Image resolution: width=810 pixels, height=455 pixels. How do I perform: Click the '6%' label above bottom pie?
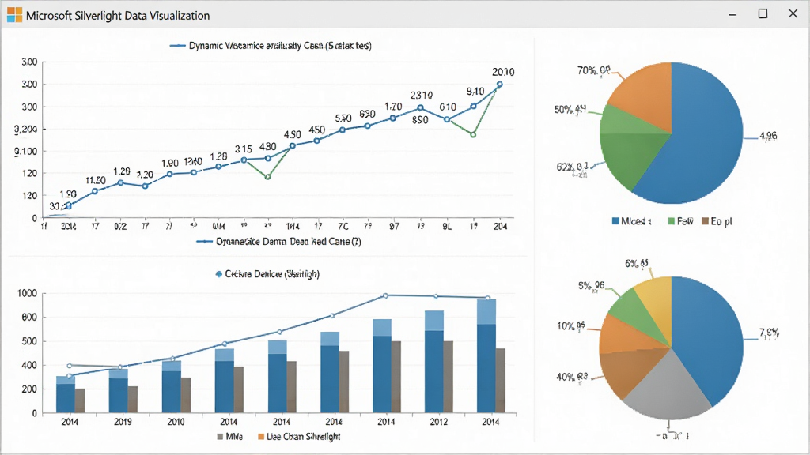637,264
